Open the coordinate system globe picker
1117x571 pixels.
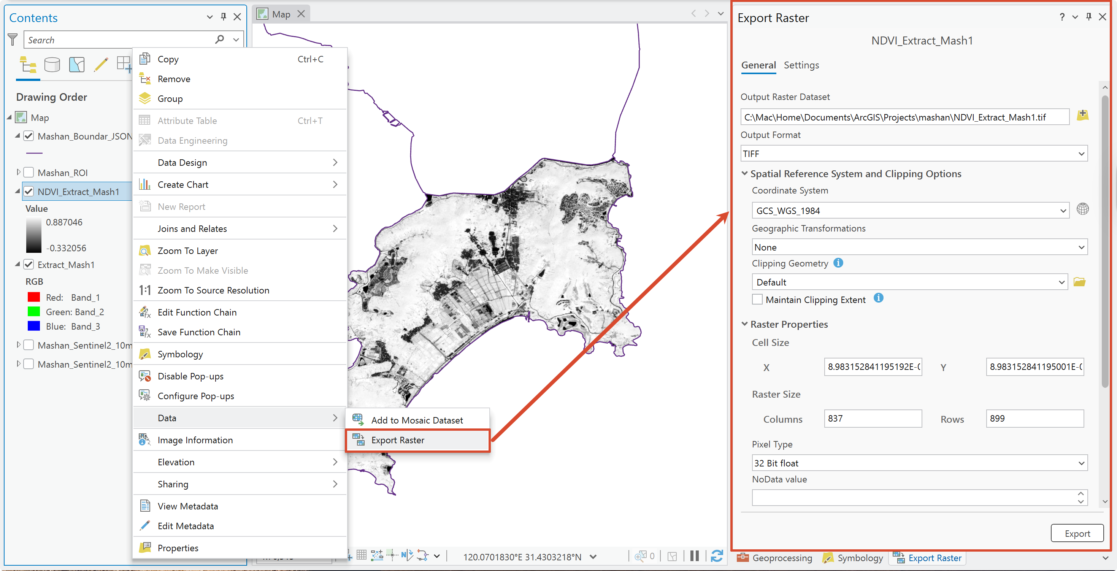(x=1082, y=209)
